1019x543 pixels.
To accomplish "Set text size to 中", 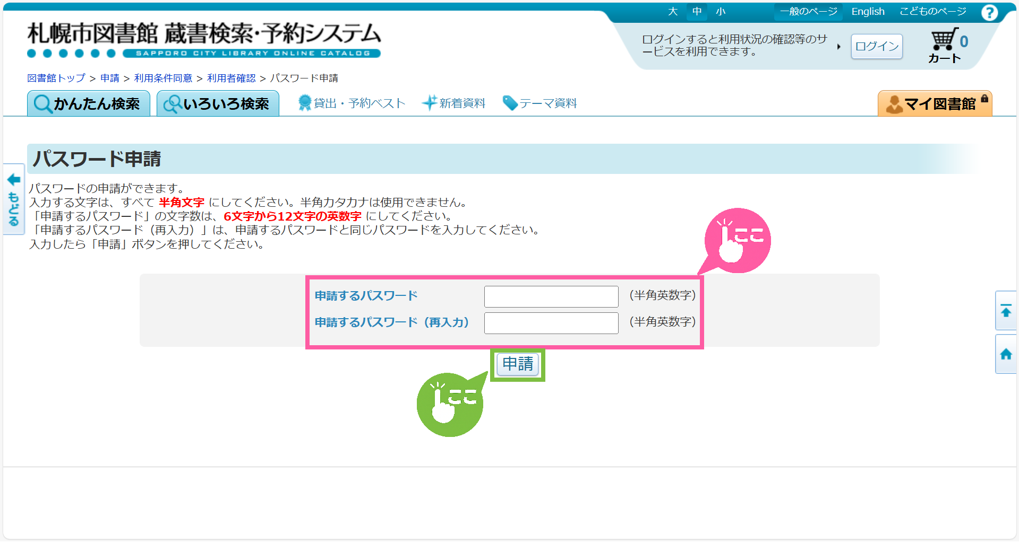I will pyautogui.click(x=697, y=12).
